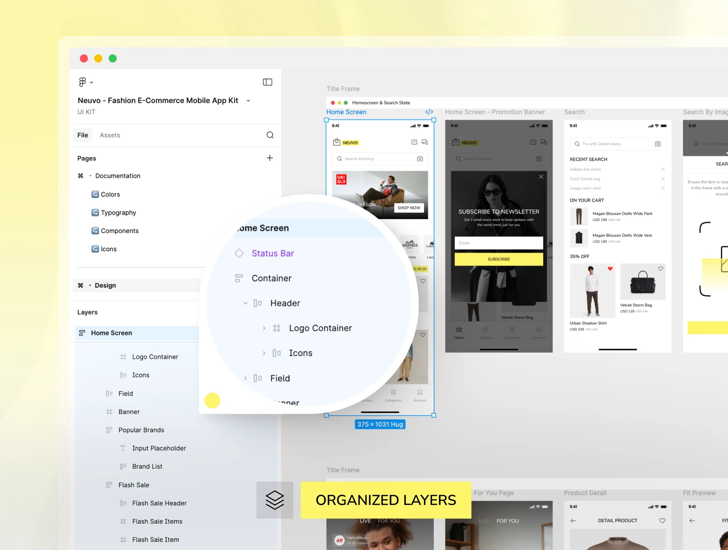The width and height of the screenshot is (728, 550).
Task: Click the Search frame title on canvas
Action: click(574, 112)
